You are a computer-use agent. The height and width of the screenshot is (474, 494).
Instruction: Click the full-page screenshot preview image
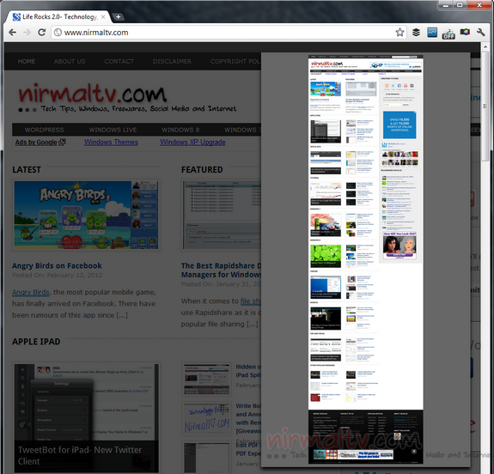(x=365, y=258)
